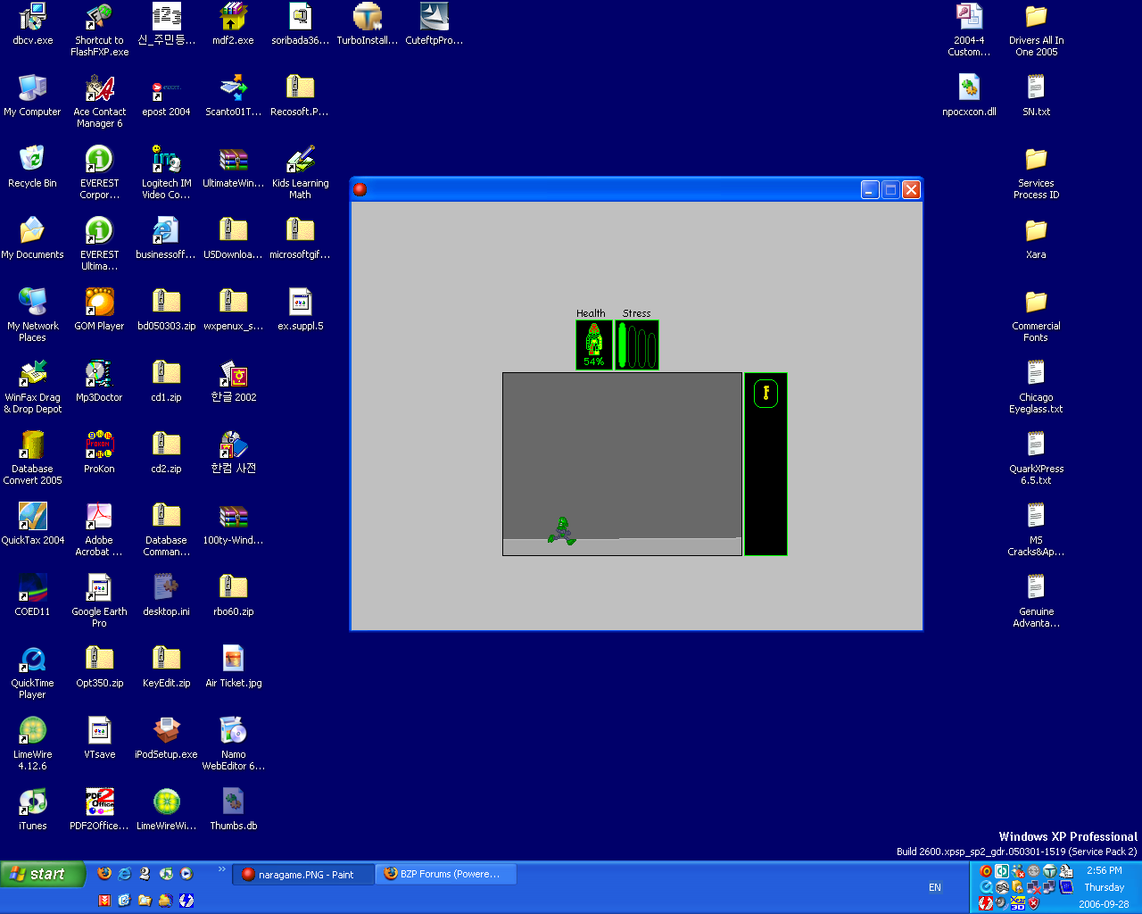Viewport: 1142px width, 914px height.
Task: Select the GOM Player shortcut
Action: [99, 310]
